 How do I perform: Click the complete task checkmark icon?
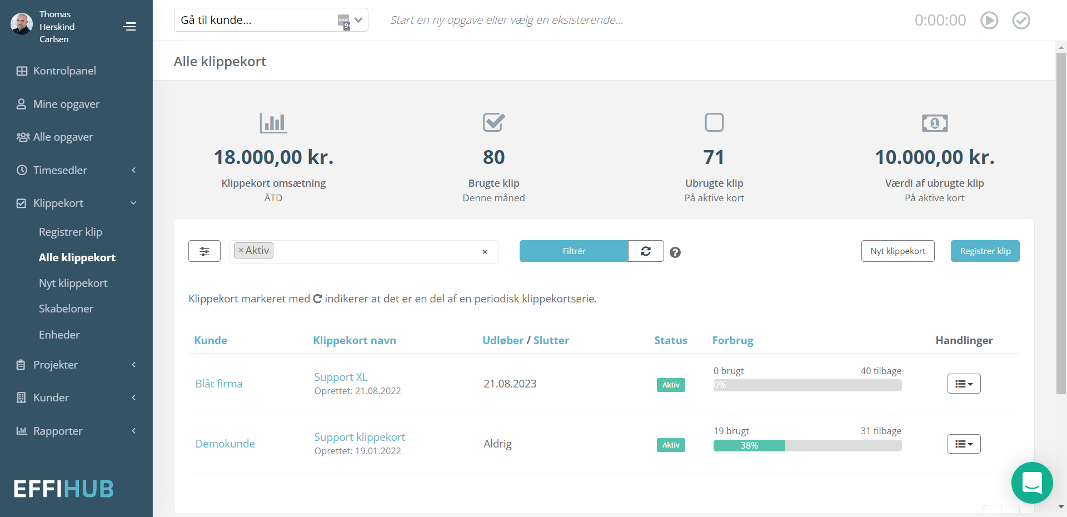coord(1021,21)
